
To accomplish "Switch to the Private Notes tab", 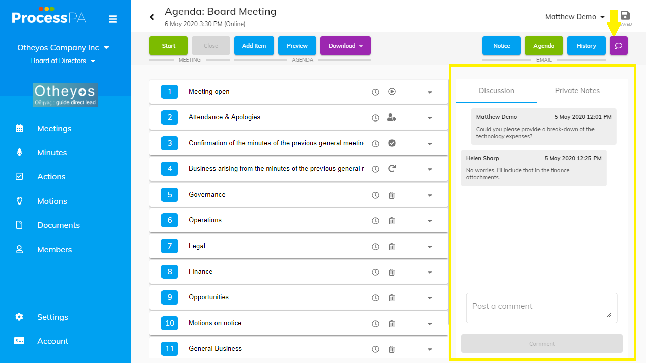I will tap(577, 91).
